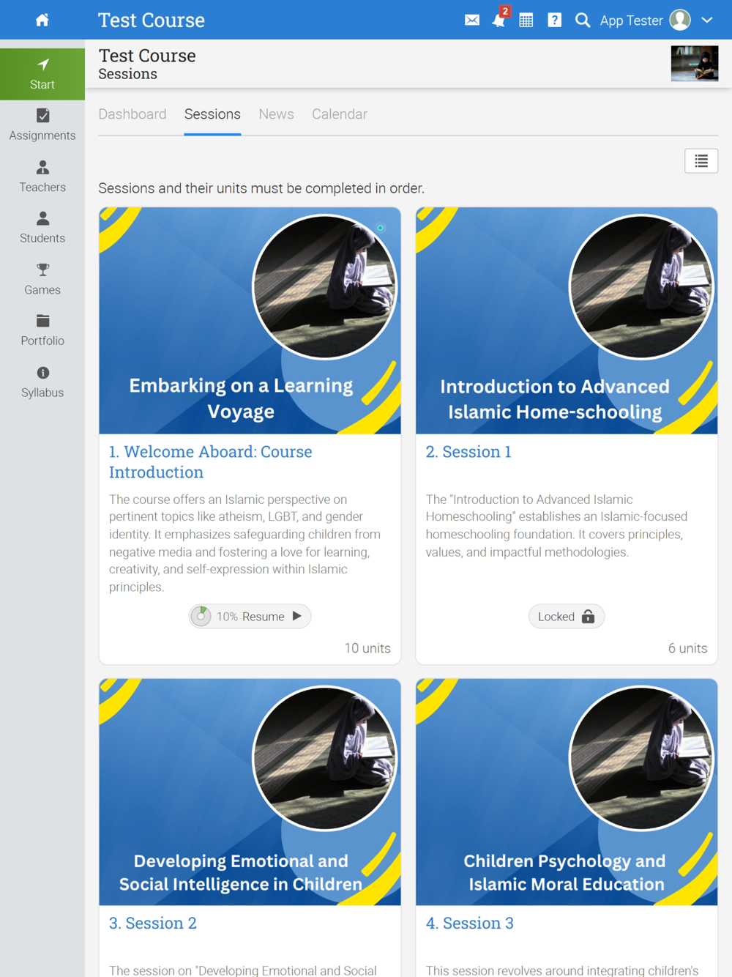This screenshot has width=732, height=977.
Task: Open Syllabus in the sidebar
Action: [x=42, y=382]
